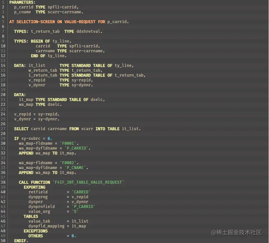Click the 'P_CNAME' string literal

75,168
